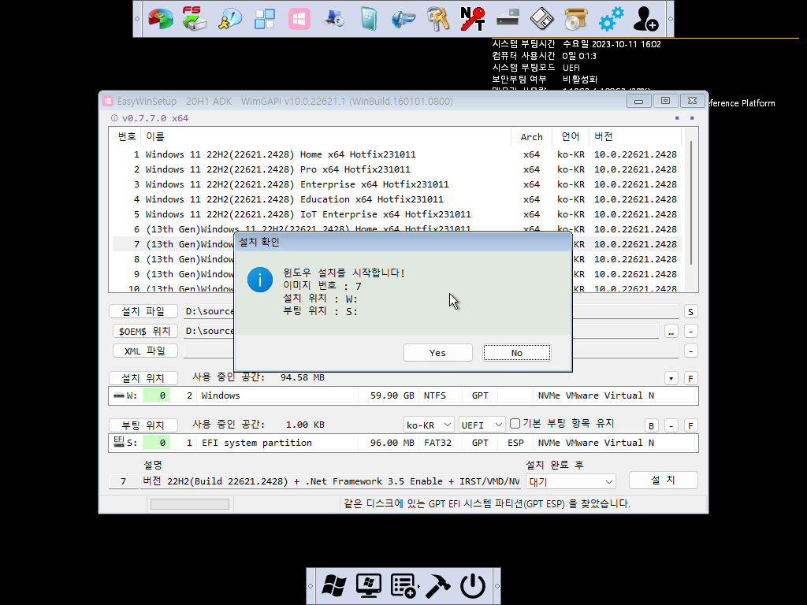This screenshot has width=807, height=605.
Task: Expand the dropdown arrow beside 설치 위치 F button
Action: pyautogui.click(x=671, y=379)
